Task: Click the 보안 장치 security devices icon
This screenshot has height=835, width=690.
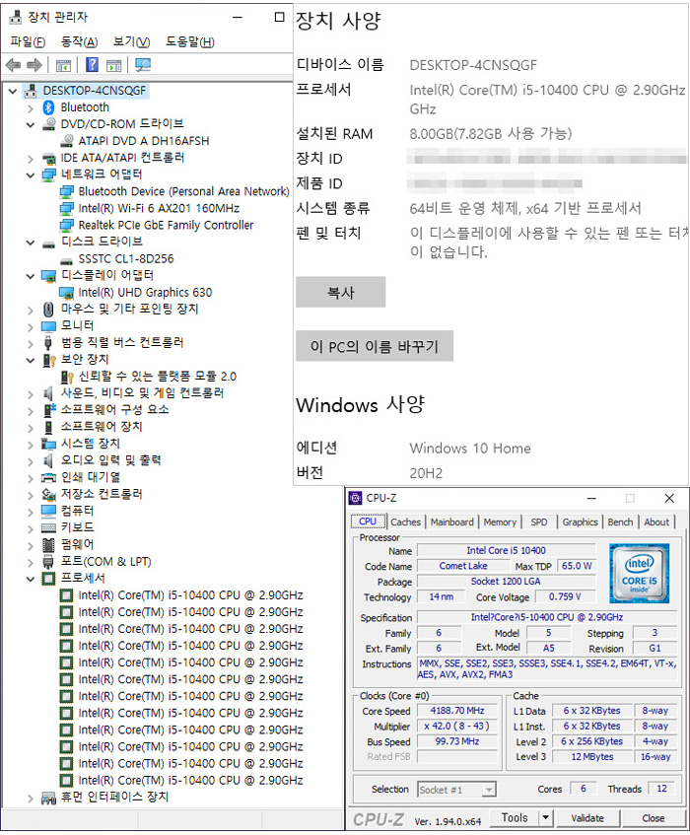Action: [x=48, y=360]
